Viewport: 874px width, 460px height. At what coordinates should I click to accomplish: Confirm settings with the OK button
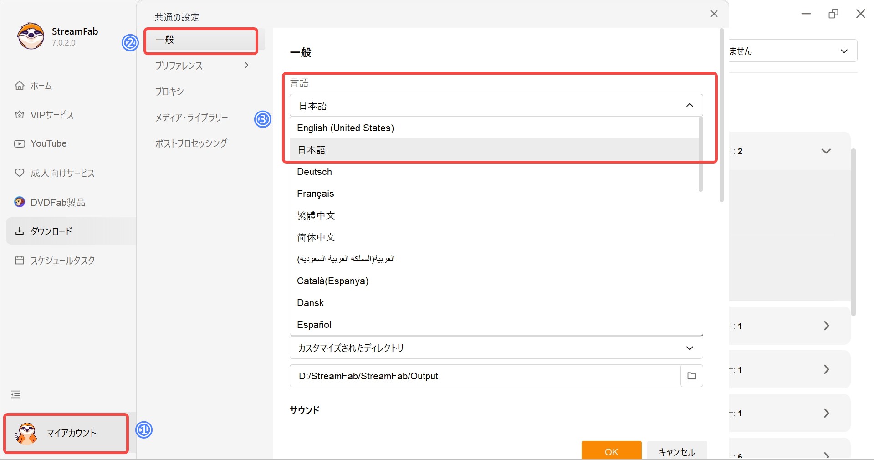pyautogui.click(x=611, y=450)
